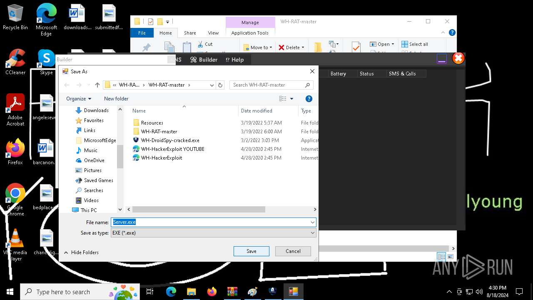Click Cut in Explorer ribbon
Screen dimensions: 533x300
[205, 44]
